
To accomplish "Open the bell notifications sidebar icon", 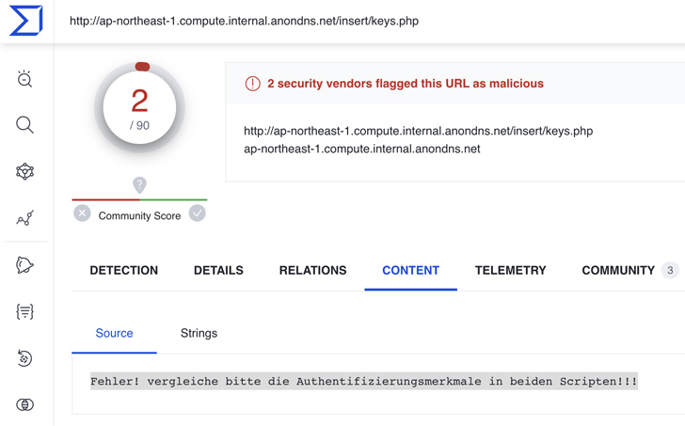I will [x=25, y=265].
